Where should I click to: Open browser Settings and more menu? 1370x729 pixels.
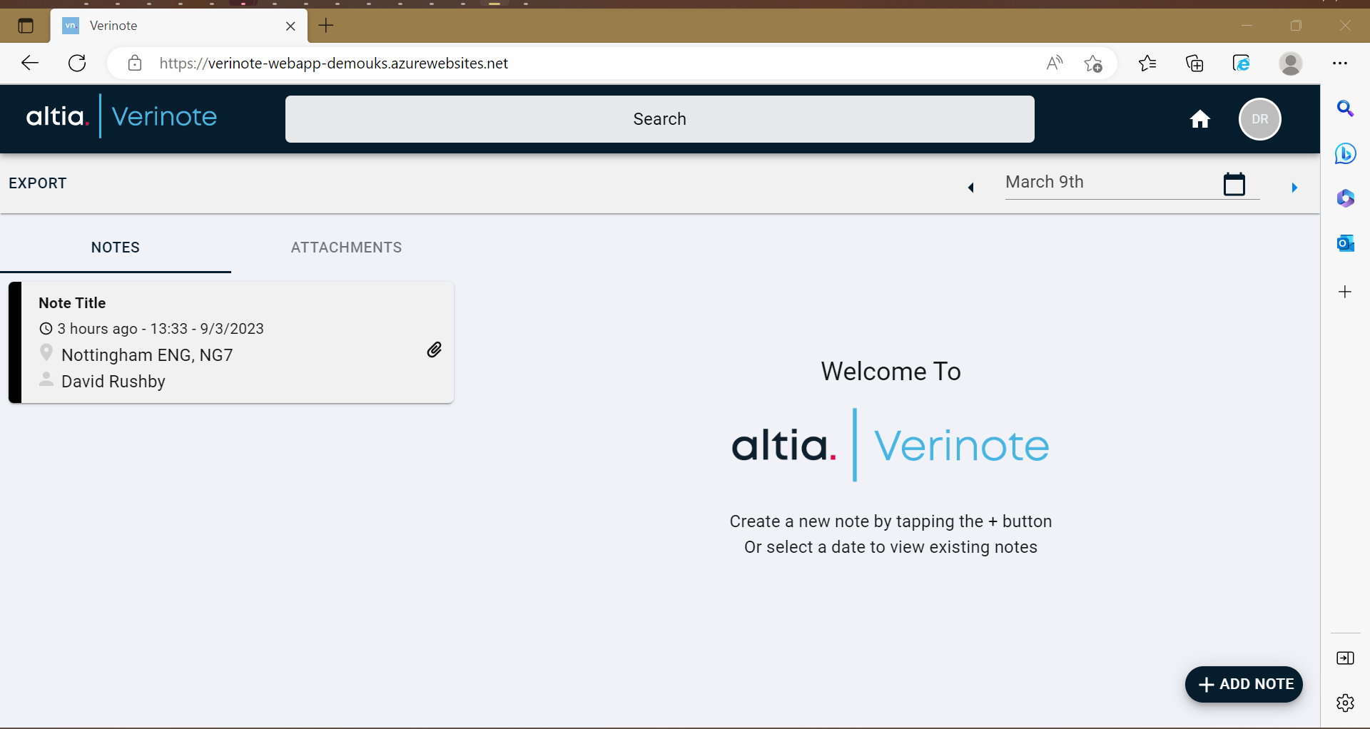pyautogui.click(x=1340, y=63)
